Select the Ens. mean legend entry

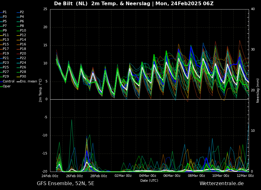pos(27,82)
